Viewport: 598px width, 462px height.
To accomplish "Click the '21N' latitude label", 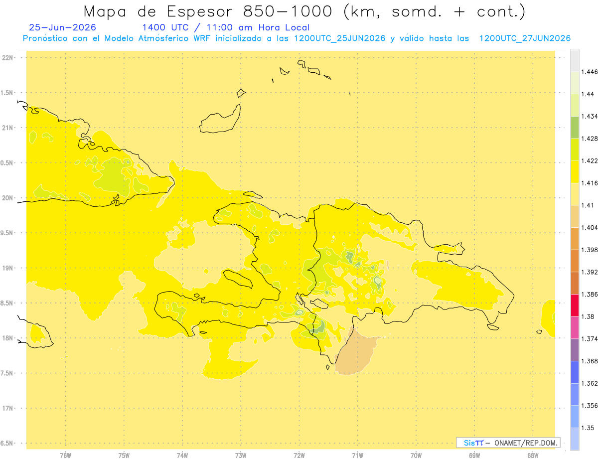I will click(x=7, y=128).
